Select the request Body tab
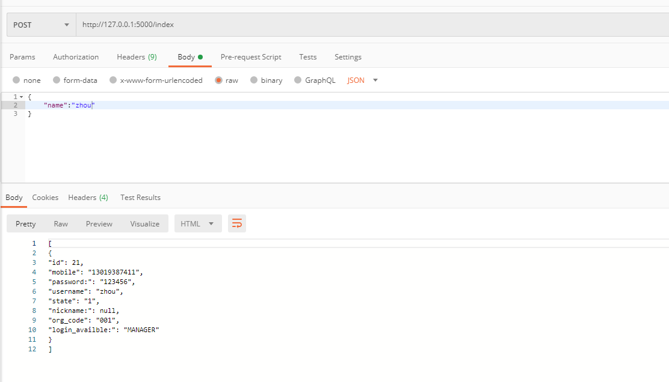 [190, 57]
